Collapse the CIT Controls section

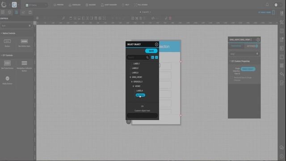pos(1,55)
